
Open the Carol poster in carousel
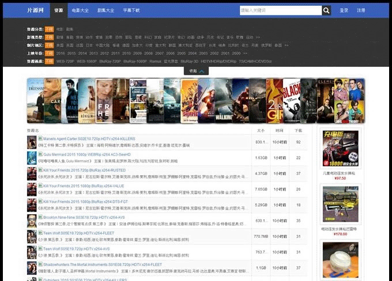tap(52, 101)
